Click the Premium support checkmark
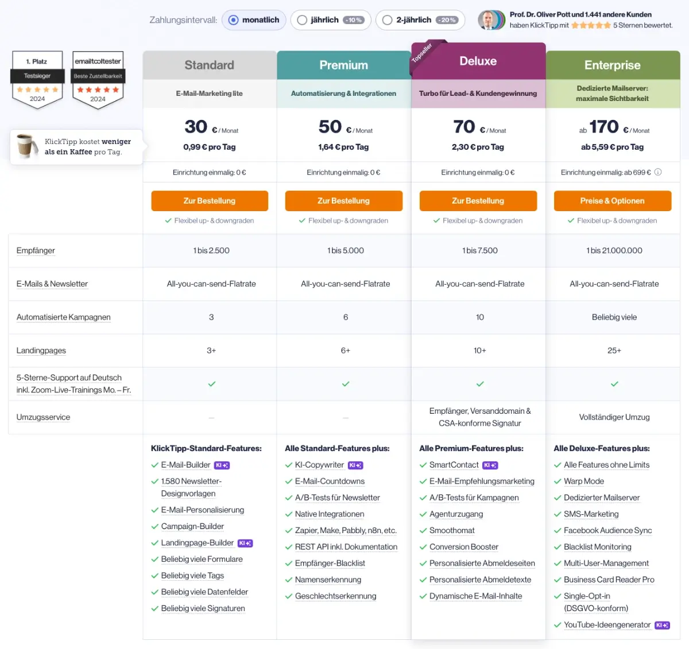 pyautogui.click(x=346, y=384)
